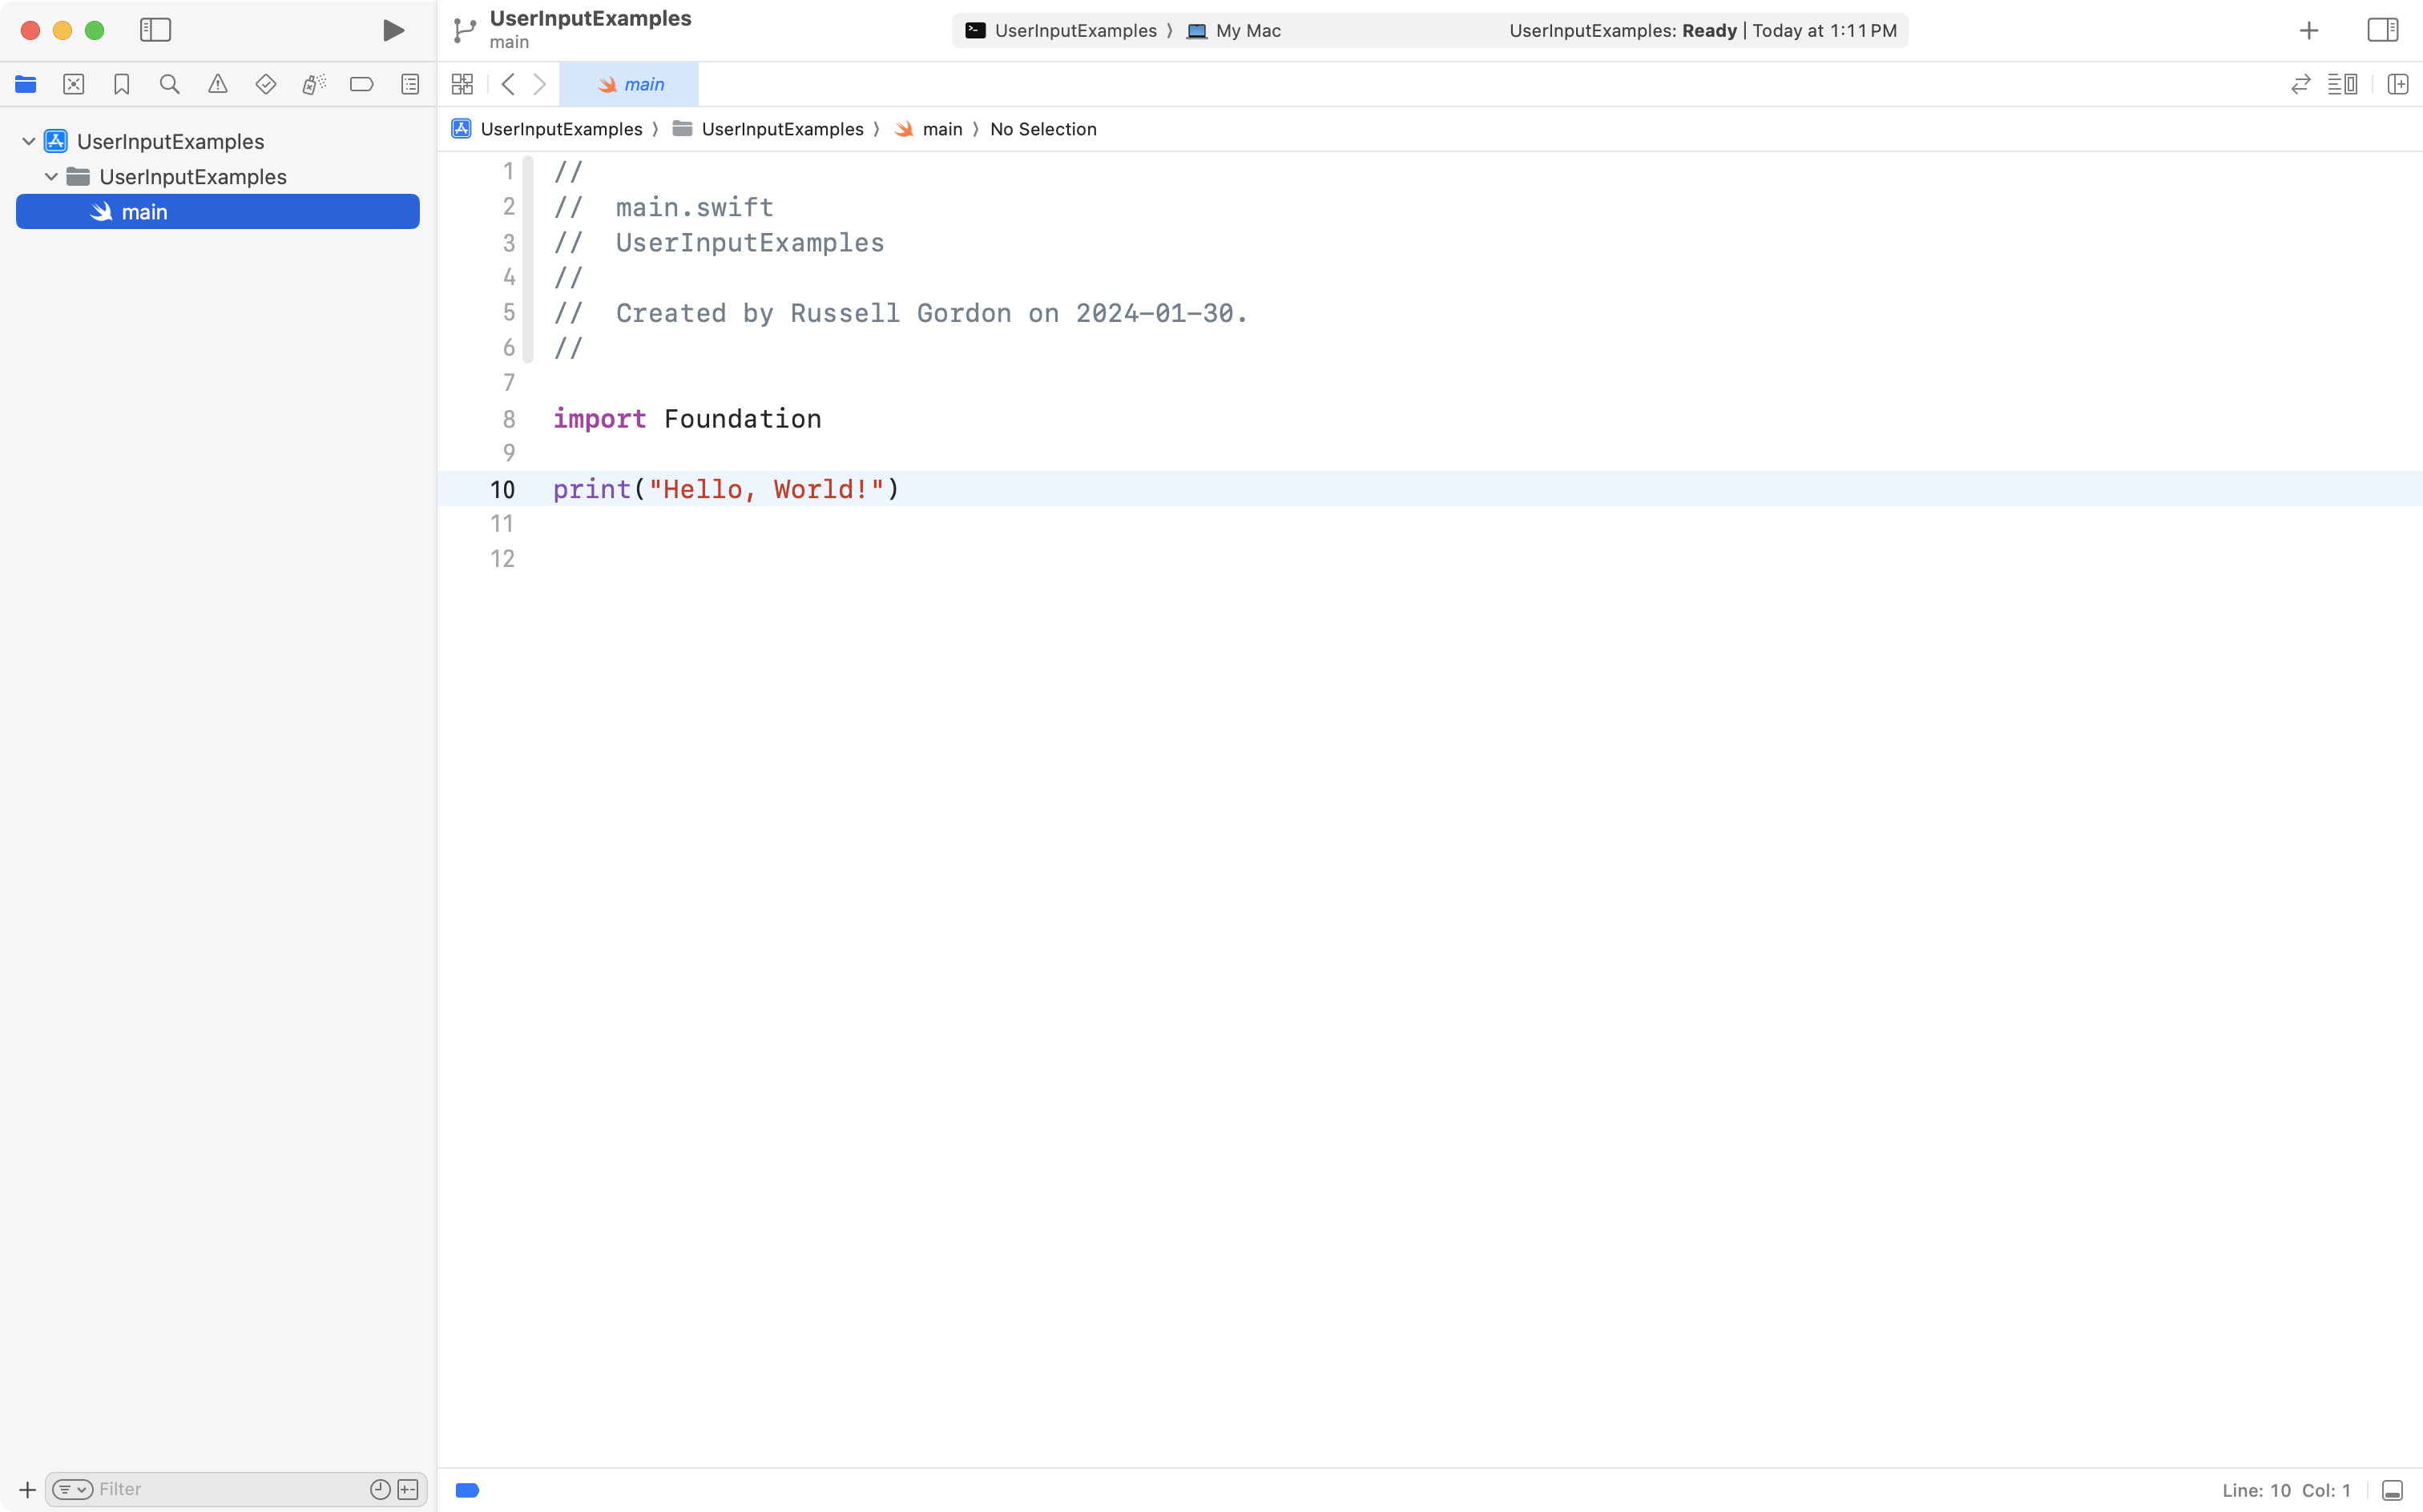The image size is (2423, 1512).
Task: Toggle the navigator sidebar
Action: click(x=156, y=30)
